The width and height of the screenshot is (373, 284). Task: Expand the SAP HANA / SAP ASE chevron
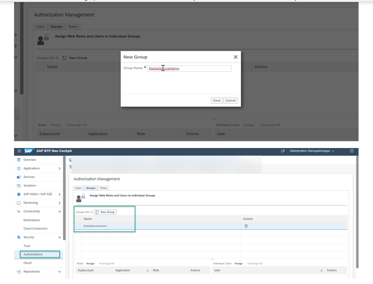tap(59, 194)
